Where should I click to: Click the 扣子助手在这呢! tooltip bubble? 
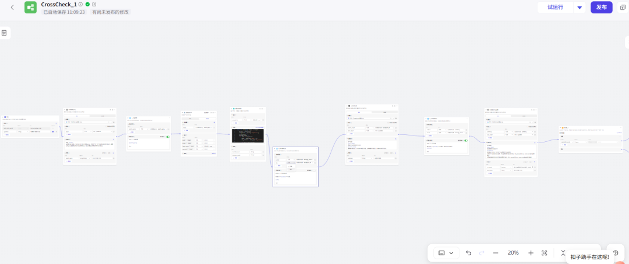click(x=589, y=257)
